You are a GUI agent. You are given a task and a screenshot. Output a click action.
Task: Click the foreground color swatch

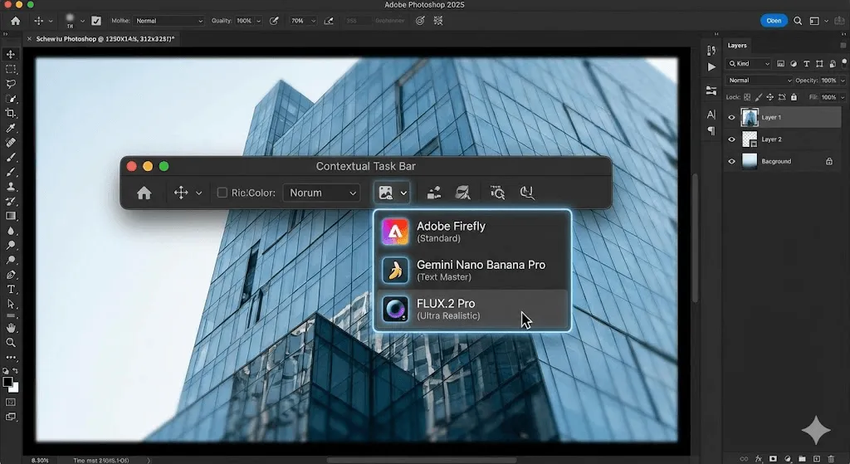[x=8, y=382]
